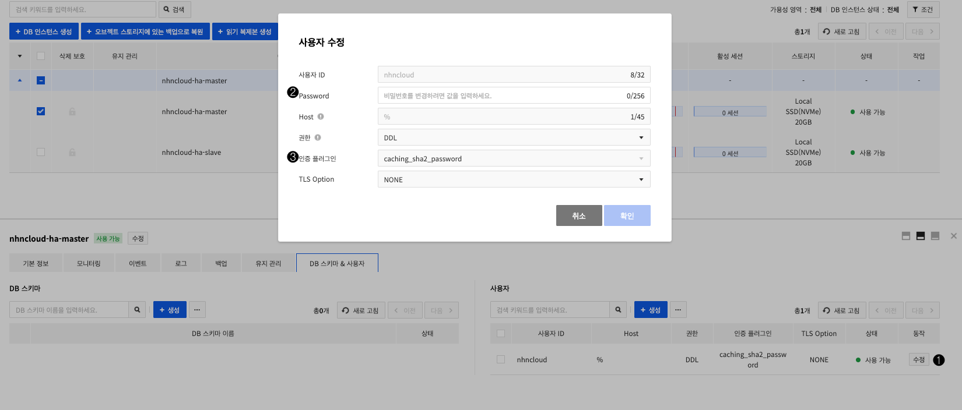Viewport: 962px width, 410px height.
Task: Open the table header sort dropdown arrow
Action: (20, 56)
